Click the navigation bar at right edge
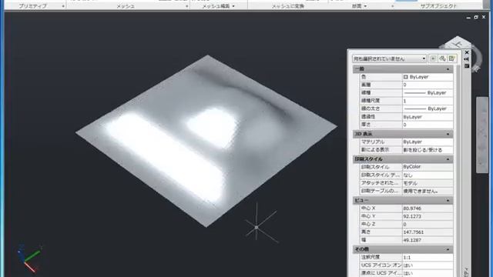 (x=482, y=135)
